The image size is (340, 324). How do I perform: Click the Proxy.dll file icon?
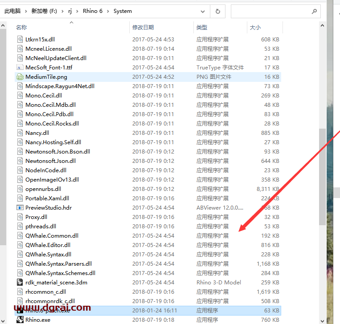(x=20, y=217)
